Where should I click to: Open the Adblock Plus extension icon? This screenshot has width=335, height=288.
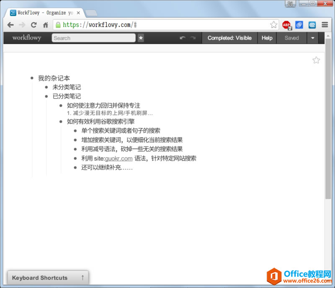point(287,25)
